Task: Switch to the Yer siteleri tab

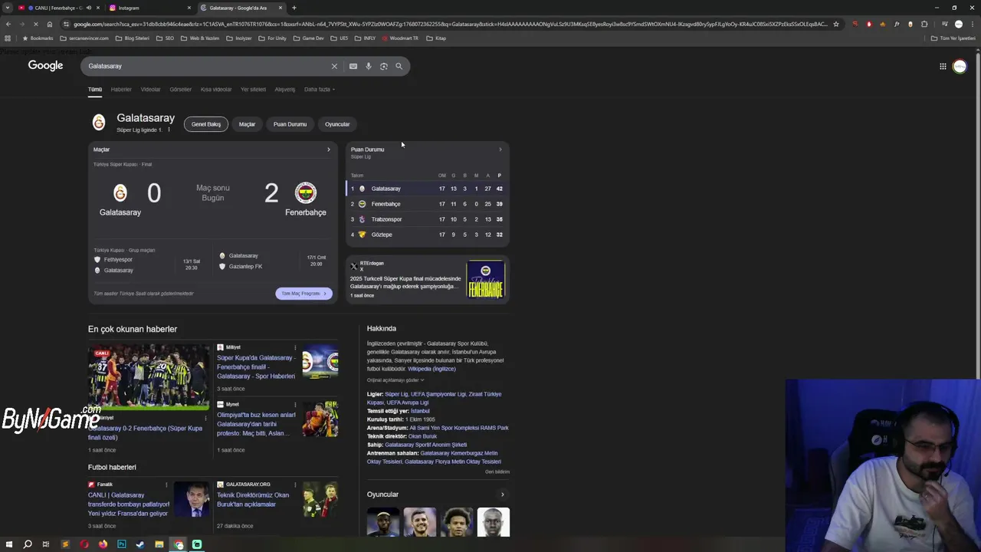Action: pos(253,90)
